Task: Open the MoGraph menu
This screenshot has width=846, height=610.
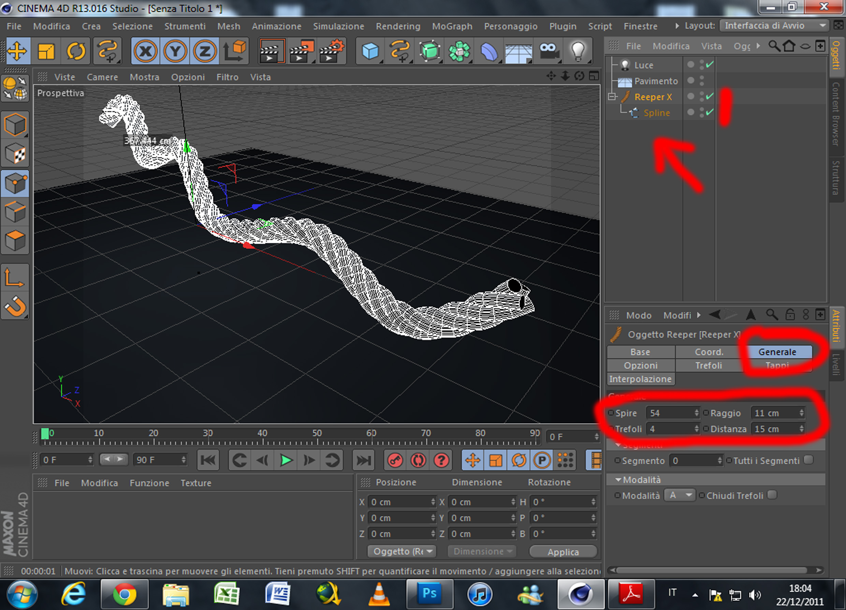Action: click(452, 27)
